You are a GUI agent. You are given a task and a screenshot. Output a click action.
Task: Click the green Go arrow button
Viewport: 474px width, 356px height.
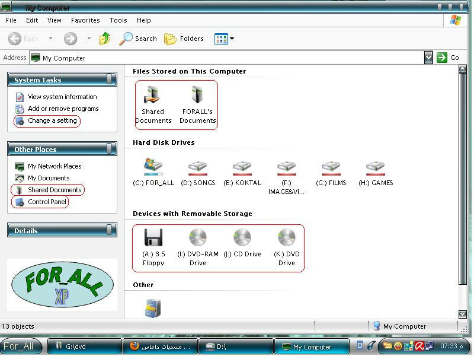441,58
